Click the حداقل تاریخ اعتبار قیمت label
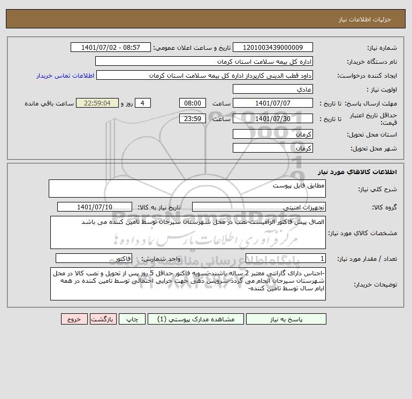412x399 pixels. coord(373,119)
